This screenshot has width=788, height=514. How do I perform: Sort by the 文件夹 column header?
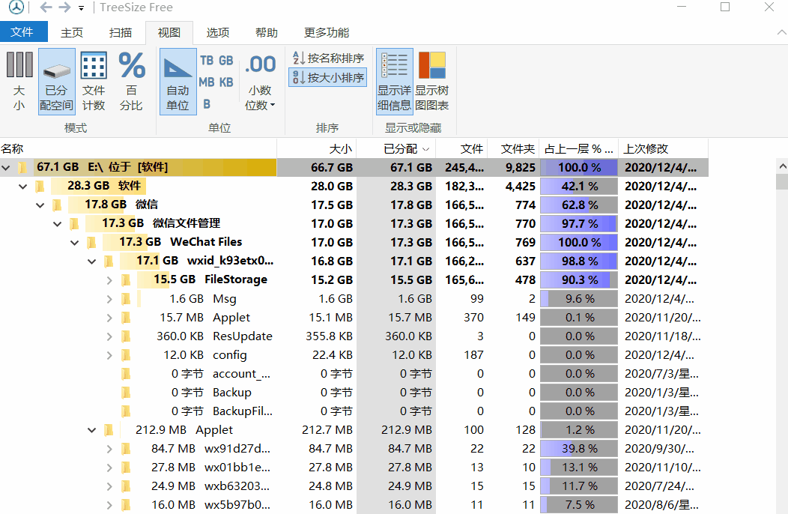[513, 149]
